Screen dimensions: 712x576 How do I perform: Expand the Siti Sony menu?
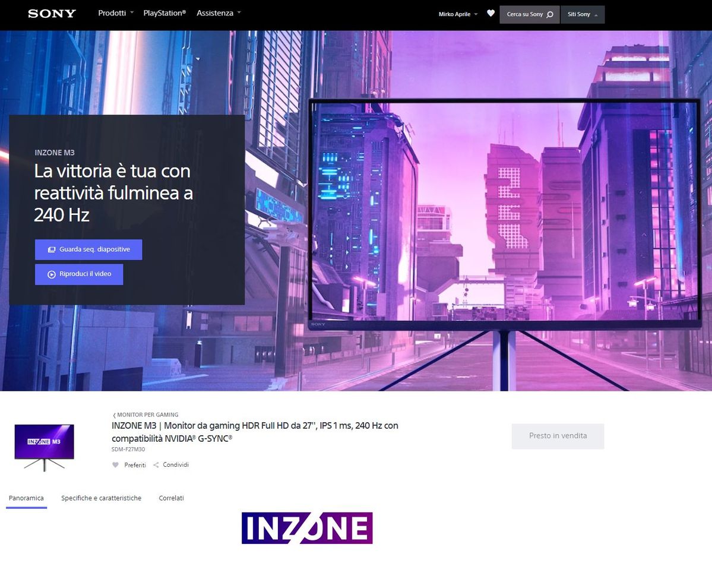[583, 14]
